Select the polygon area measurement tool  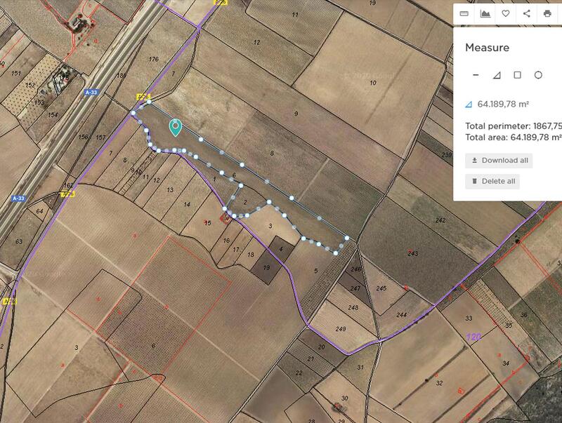tap(497, 75)
